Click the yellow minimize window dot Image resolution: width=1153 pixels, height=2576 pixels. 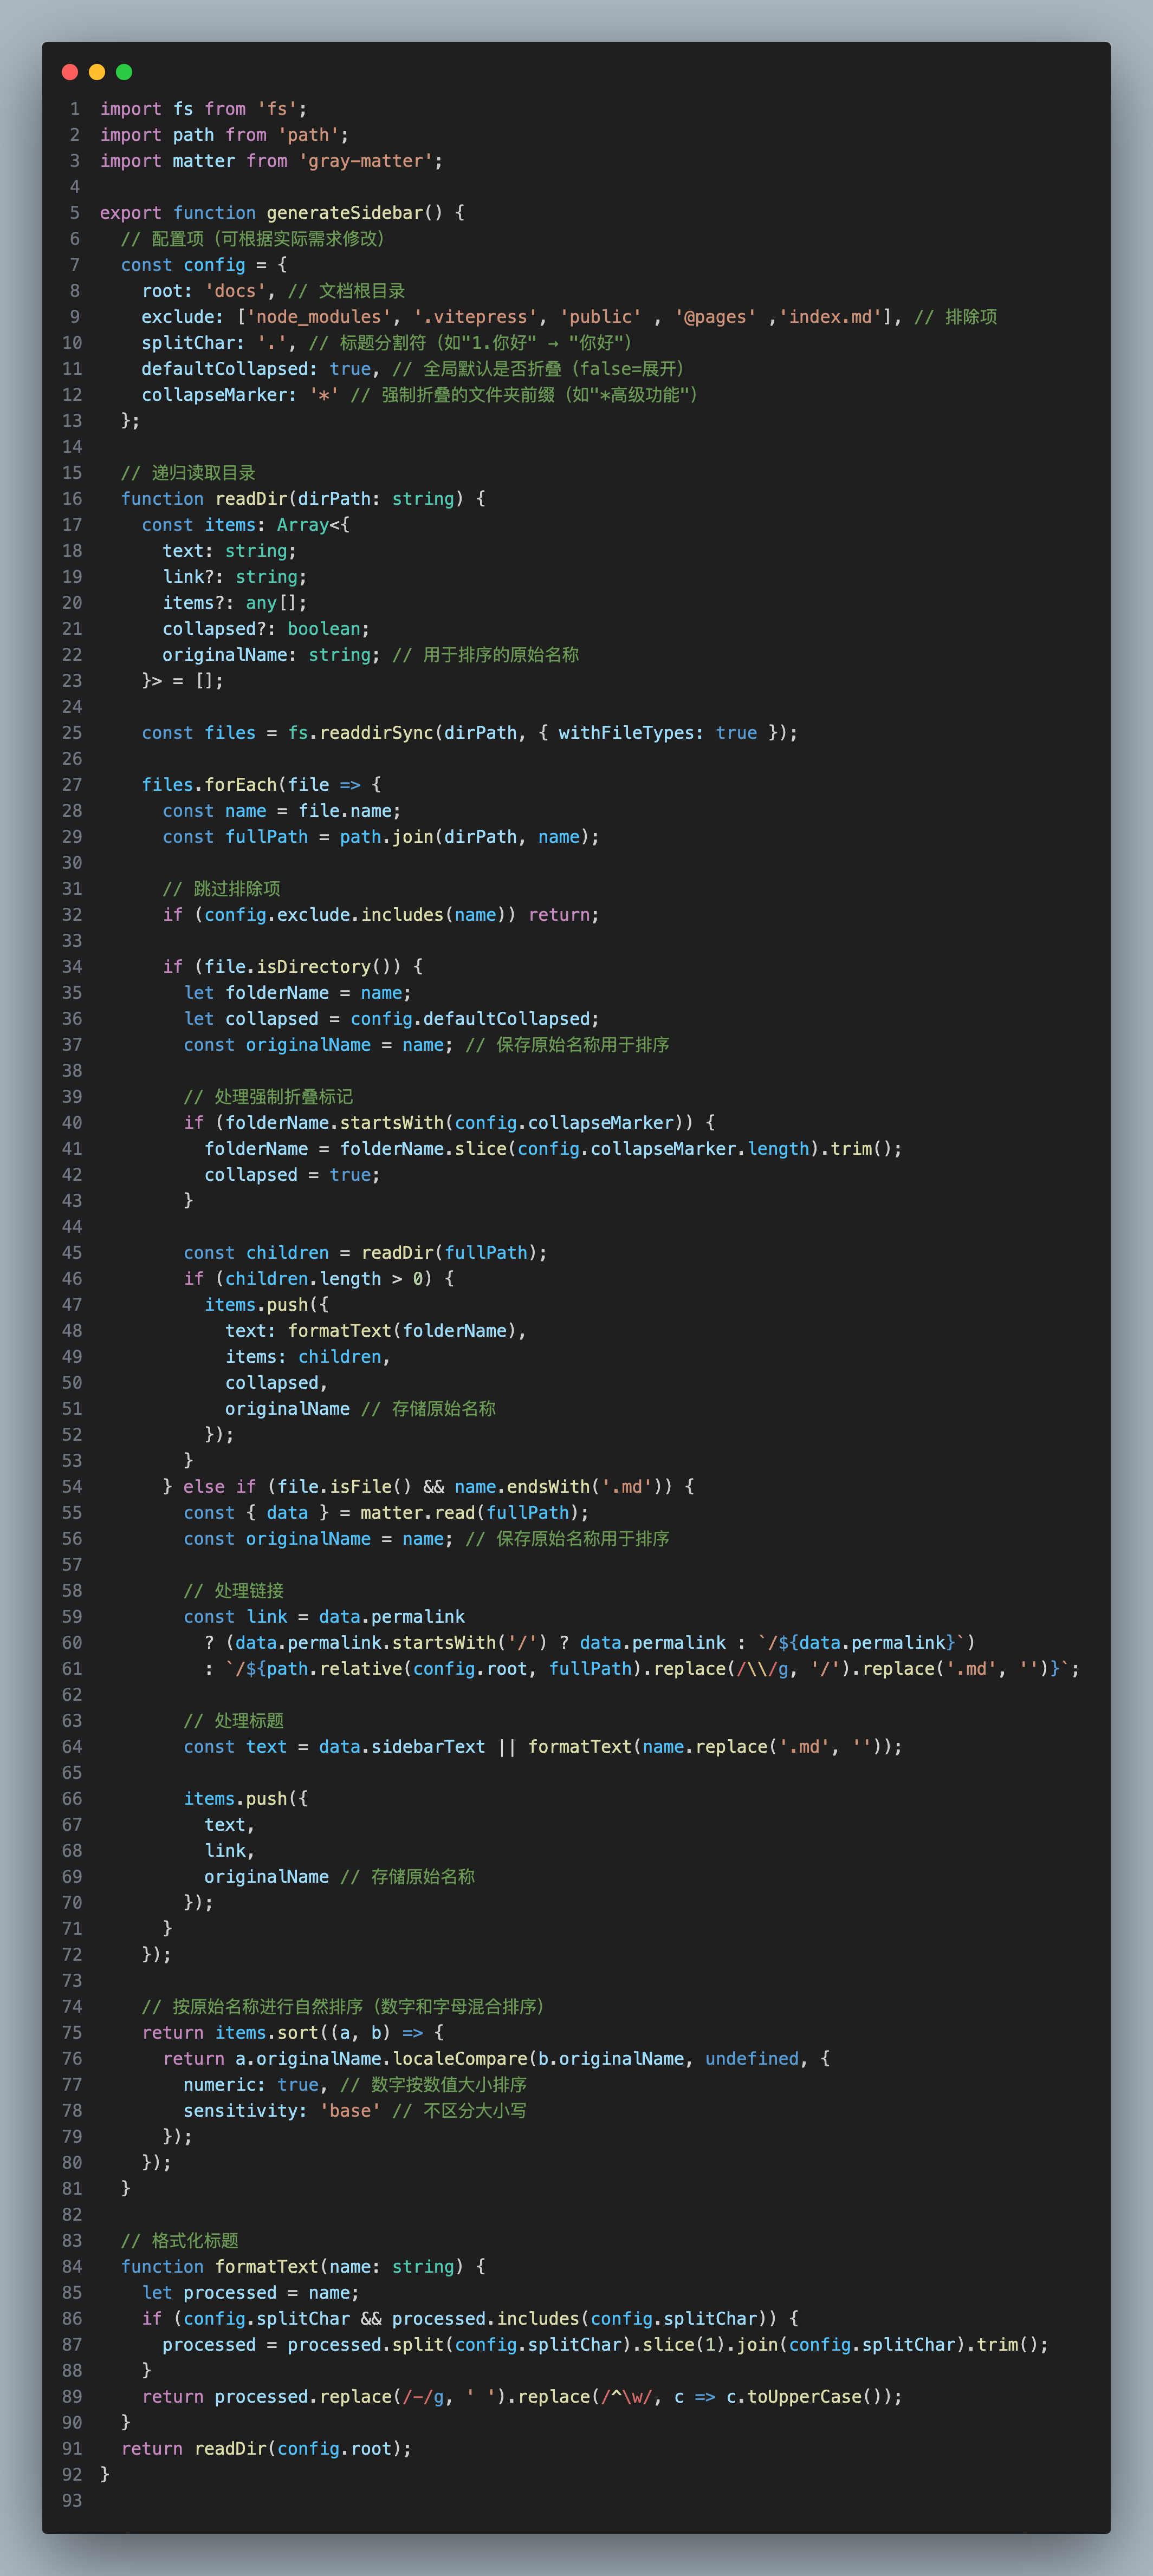click(x=97, y=72)
